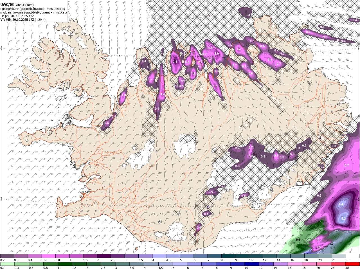Viewport: 360px width, 270px height.
Task: Click lower legend darkest green swatch between 1 and 1.5
Action: pos(65,264)
